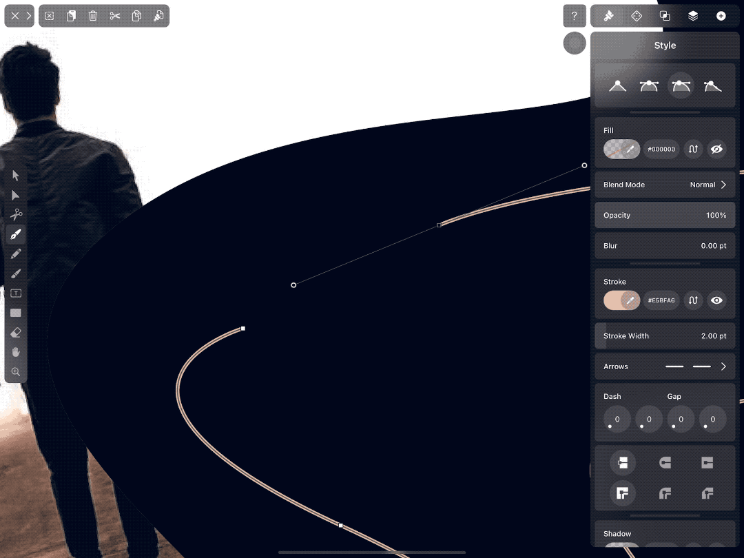Screen dimensions: 744x558
Task: Set node type to asymmetric handles
Action: click(681, 86)
